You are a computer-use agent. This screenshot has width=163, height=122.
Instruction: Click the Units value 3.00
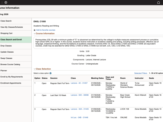coord(87,51)
